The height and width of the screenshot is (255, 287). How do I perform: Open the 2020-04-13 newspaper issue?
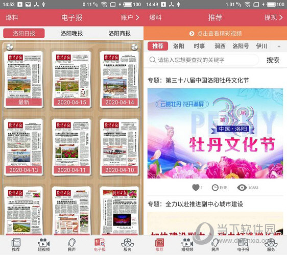pos(24,147)
